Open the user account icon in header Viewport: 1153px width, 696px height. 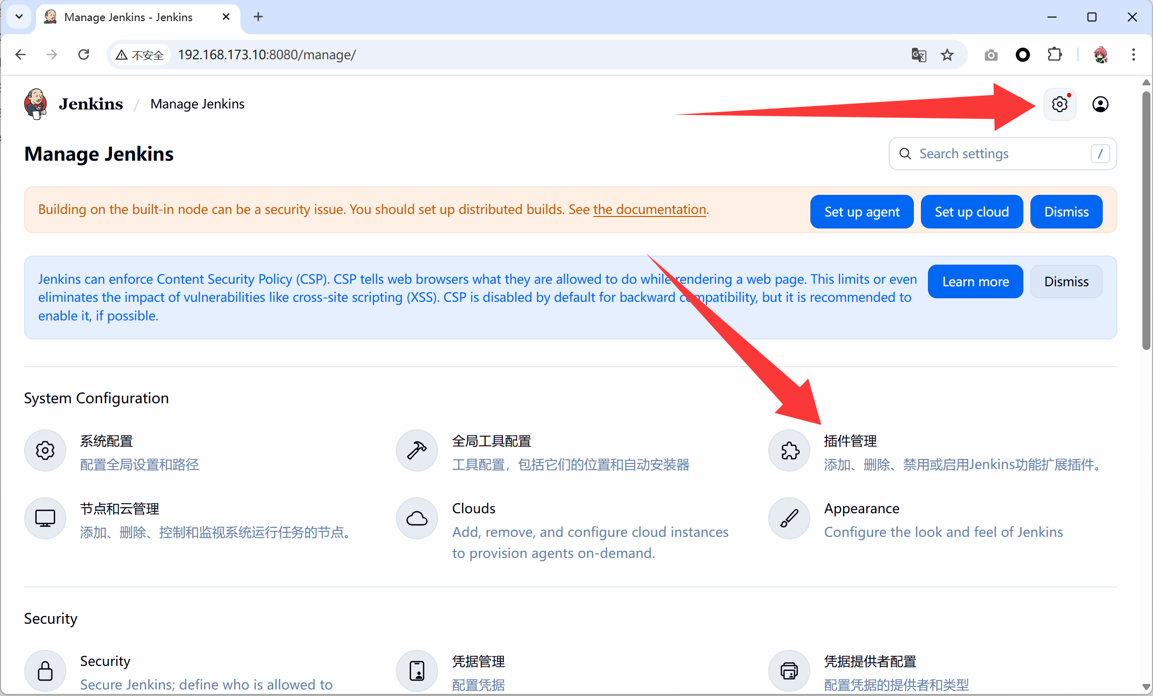1100,104
